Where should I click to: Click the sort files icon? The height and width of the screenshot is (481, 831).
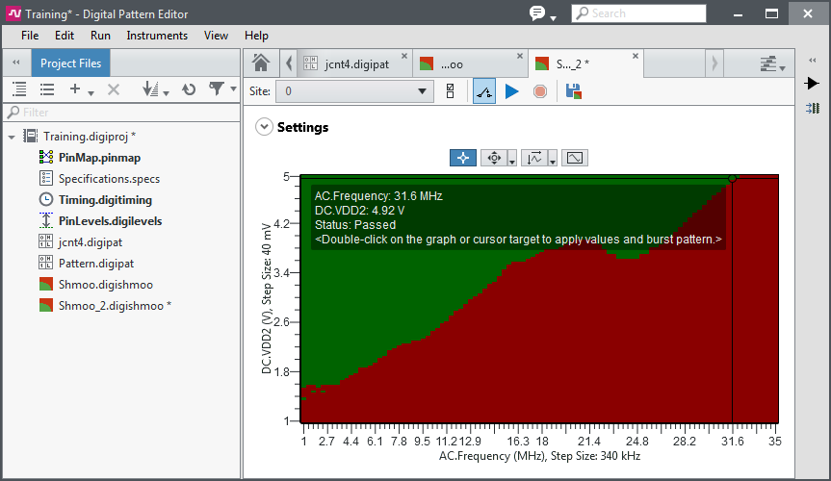pos(150,89)
